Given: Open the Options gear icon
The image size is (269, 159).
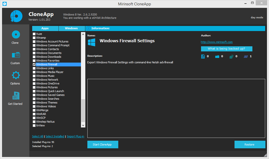Looking at the screenshot, I should point(15,76).
